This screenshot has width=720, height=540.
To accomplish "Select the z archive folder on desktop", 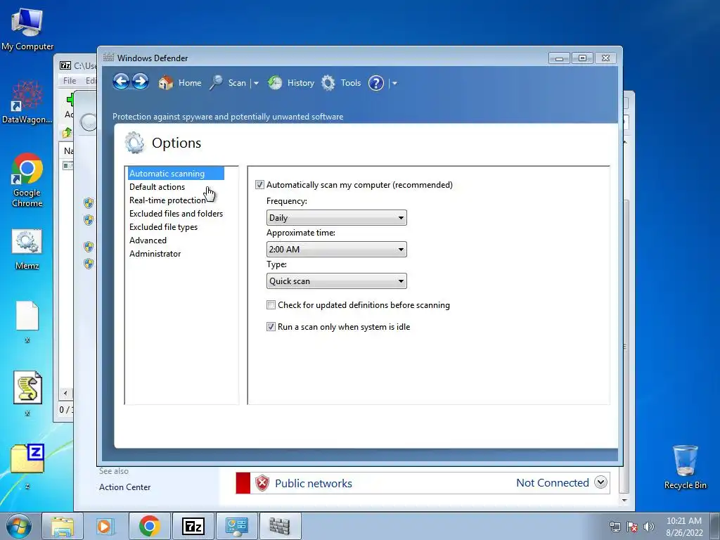I will (x=27, y=465).
